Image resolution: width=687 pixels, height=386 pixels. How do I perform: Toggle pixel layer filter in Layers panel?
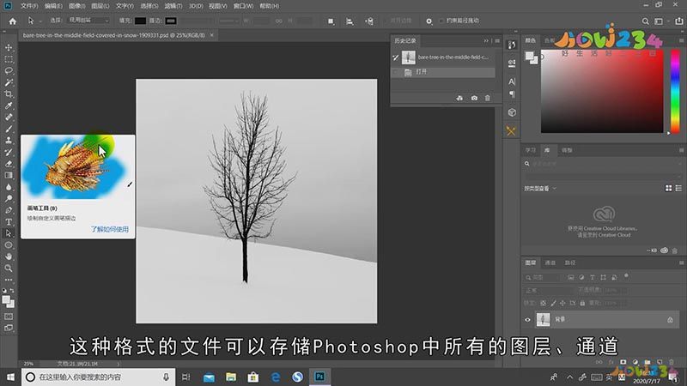(571, 277)
